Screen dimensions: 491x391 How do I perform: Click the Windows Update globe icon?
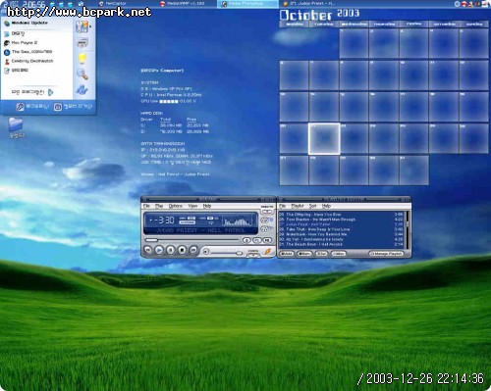tap(7, 24)
